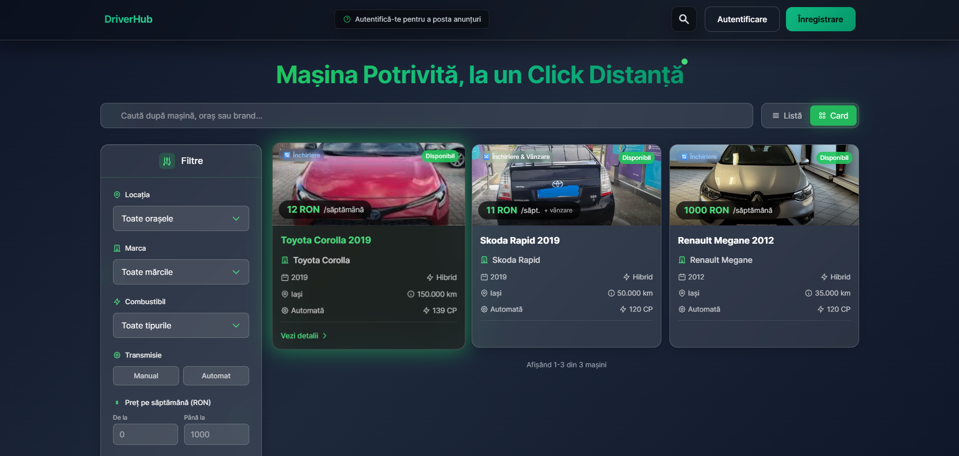Focus the car search field
This screenshot has width=959, height=456.
click(426, 116)
